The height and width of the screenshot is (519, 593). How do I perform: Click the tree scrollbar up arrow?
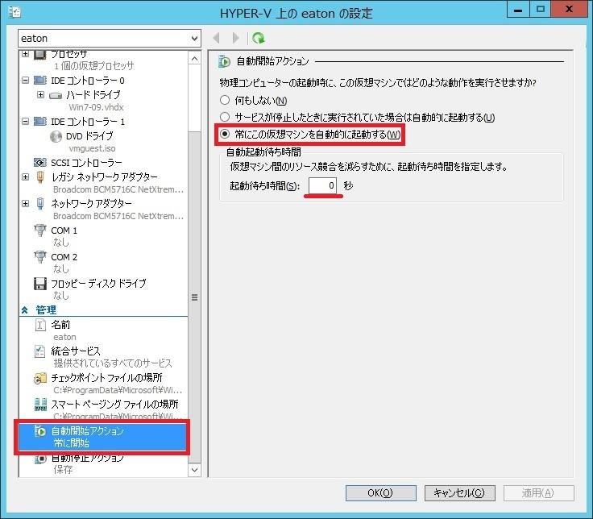point(194,58)
